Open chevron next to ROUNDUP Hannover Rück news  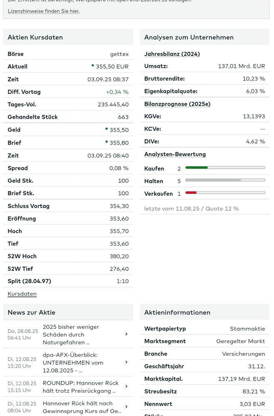pyautogui.click(x=126, y=386)
